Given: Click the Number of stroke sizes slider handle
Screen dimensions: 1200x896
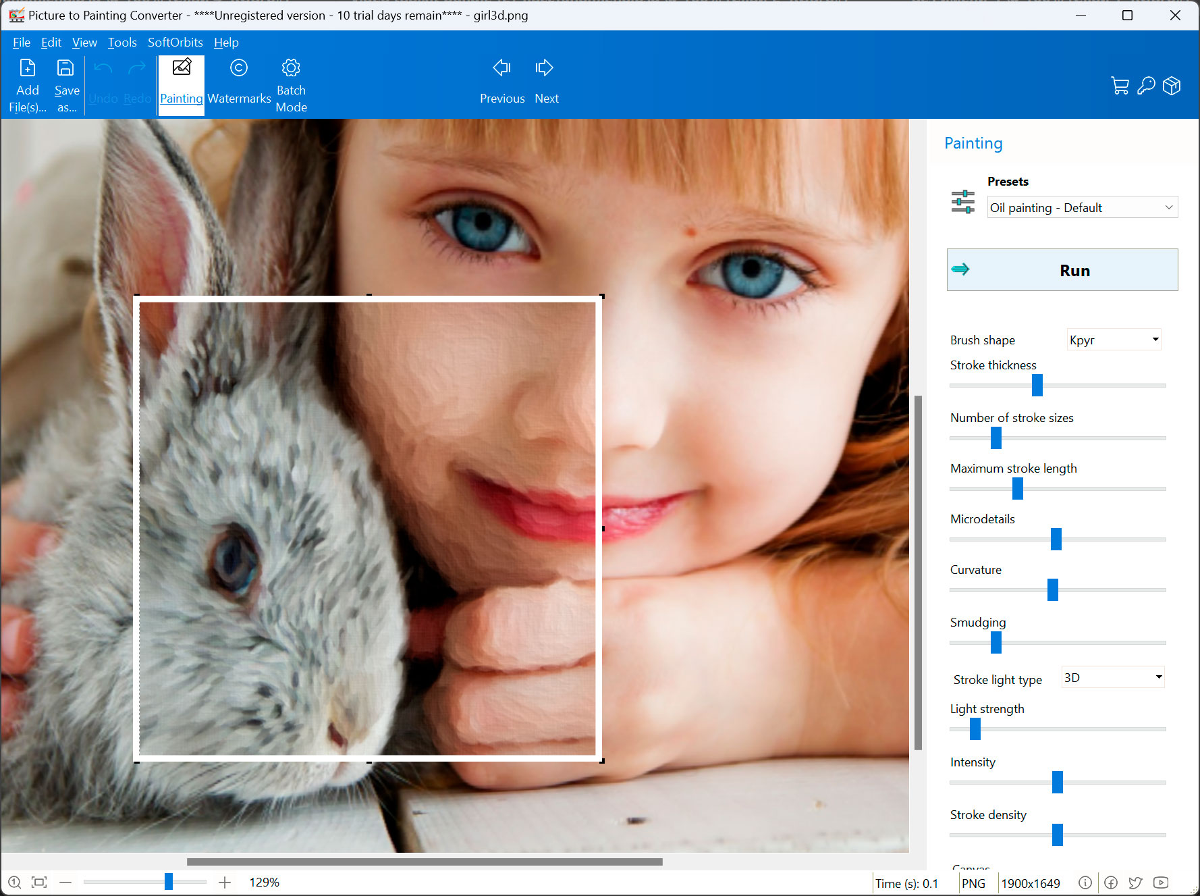Looking at the screenshot, I should point(996,438).
